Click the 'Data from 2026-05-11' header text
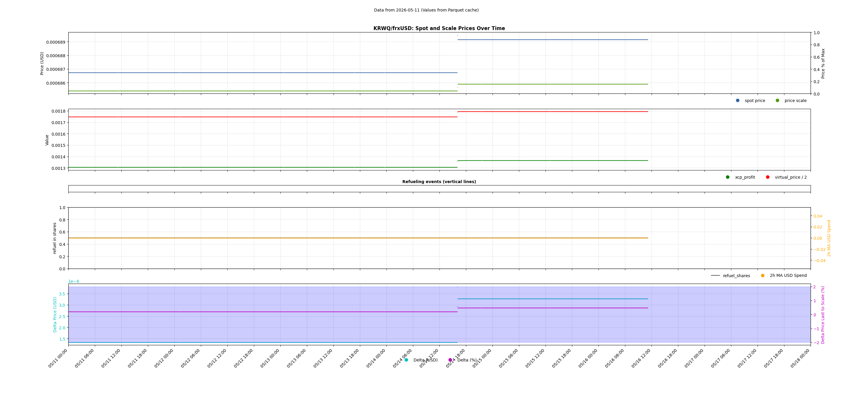 pos(426,10)
